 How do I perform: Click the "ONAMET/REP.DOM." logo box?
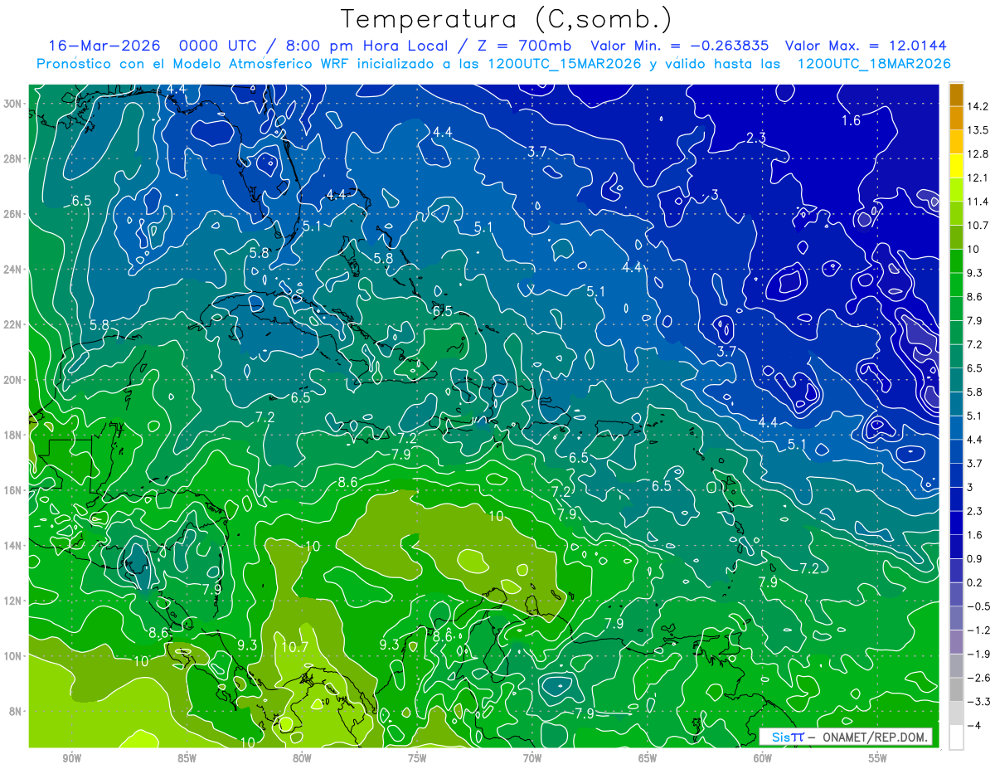846,737
